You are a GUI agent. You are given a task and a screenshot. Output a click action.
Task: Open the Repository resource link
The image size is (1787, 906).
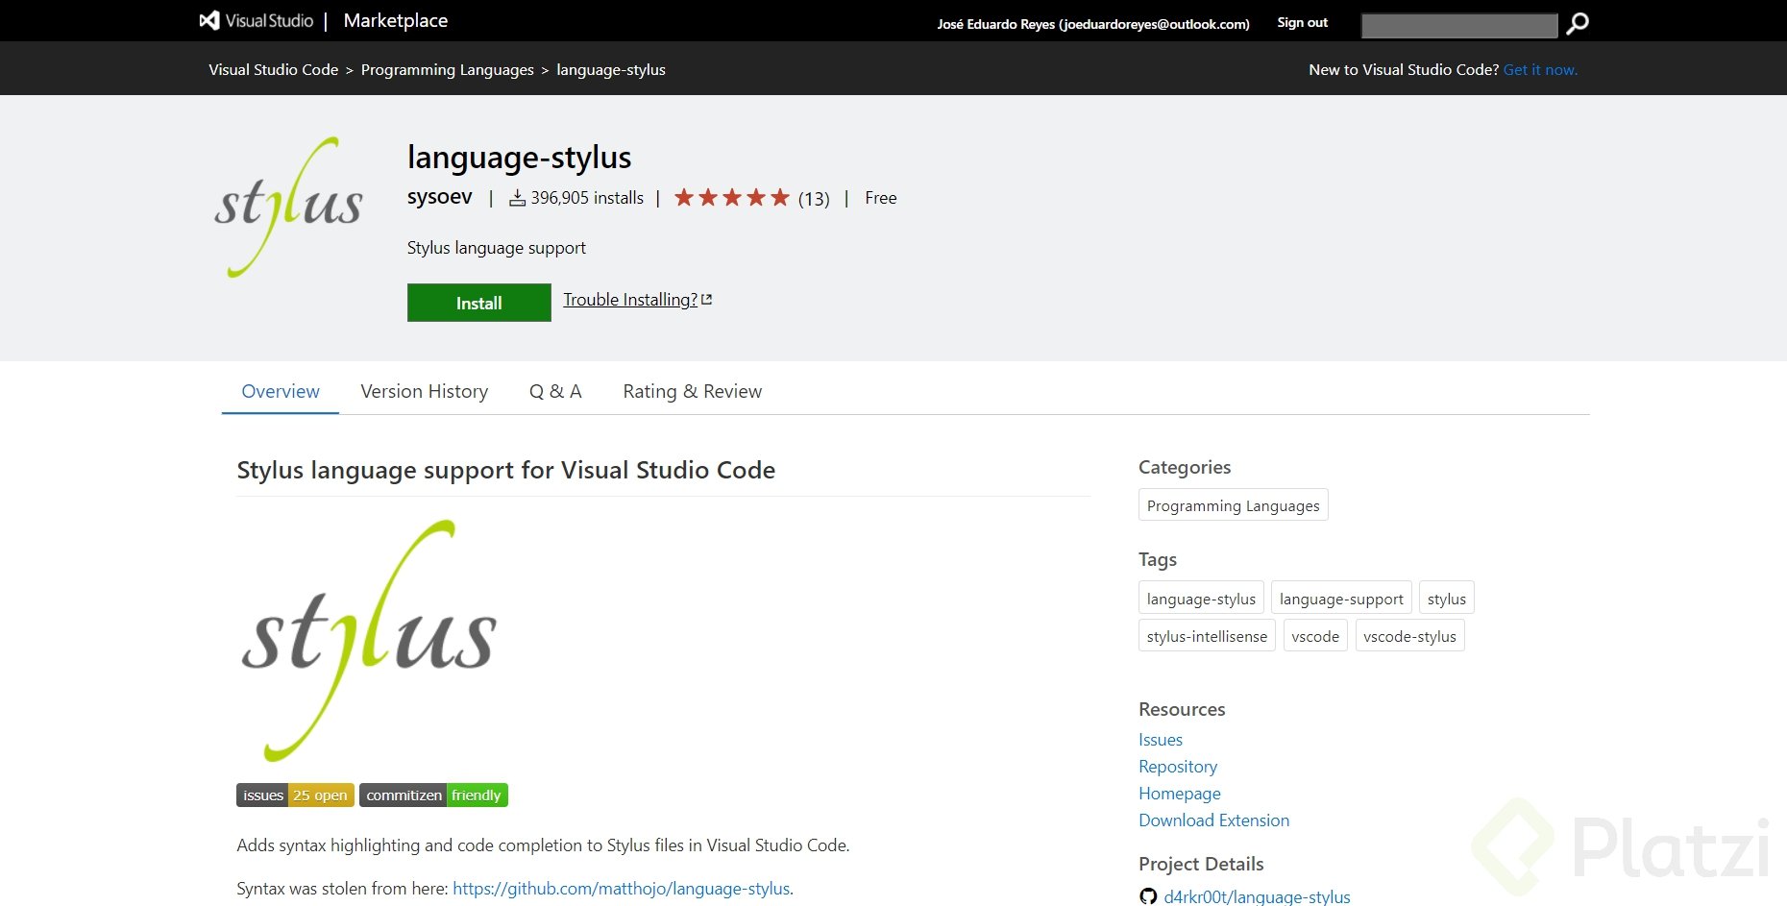pyautogui.click(x=1177, y=766)
